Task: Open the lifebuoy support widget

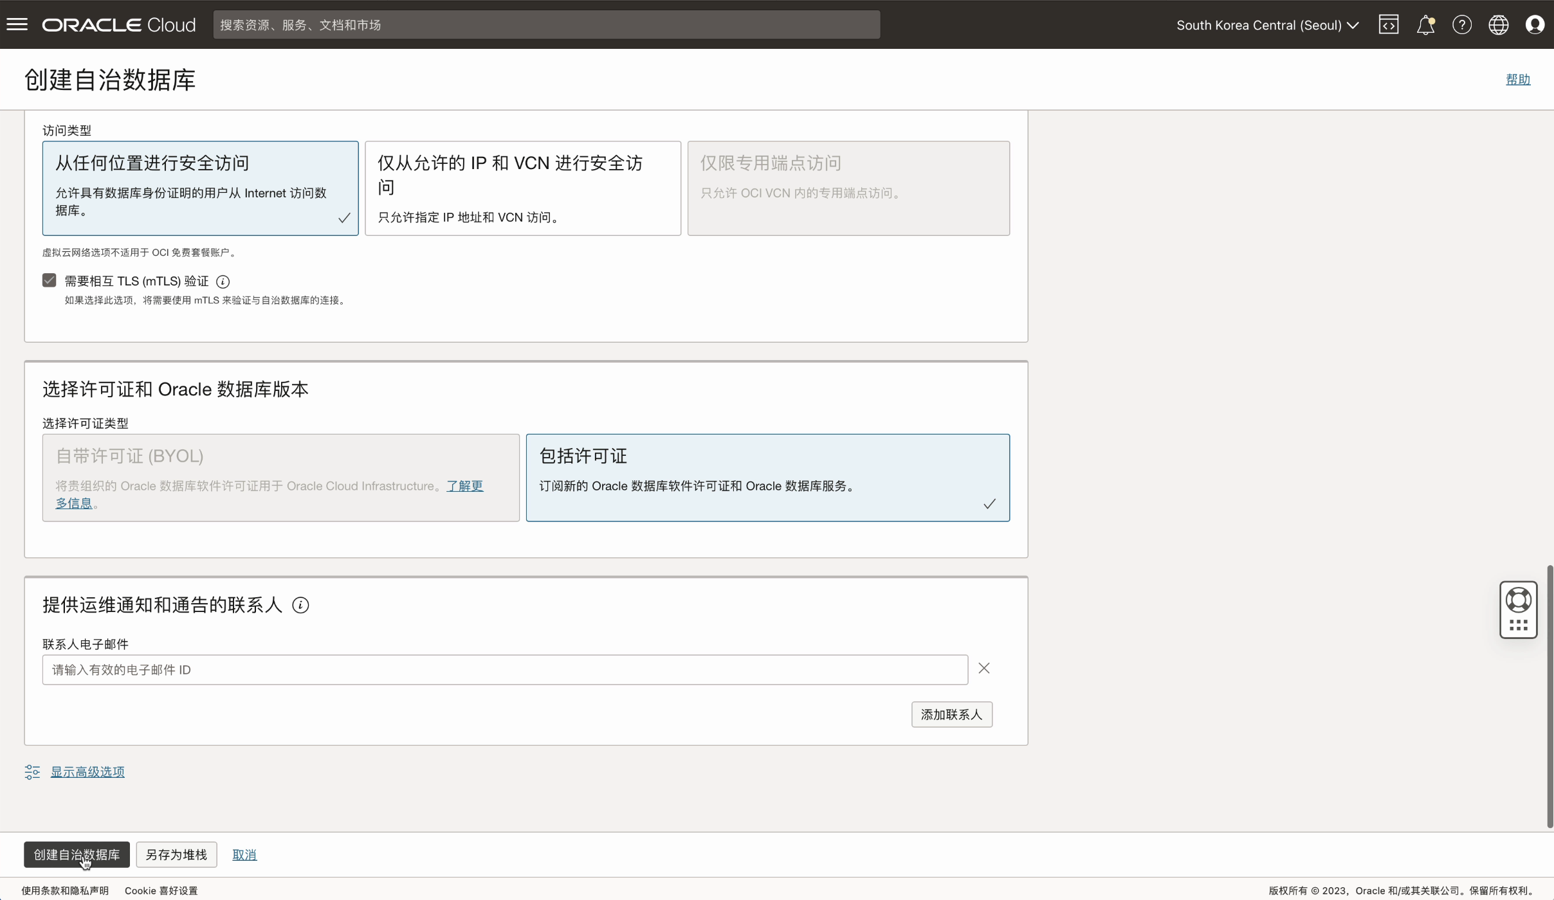Action: coord(1519,609)
